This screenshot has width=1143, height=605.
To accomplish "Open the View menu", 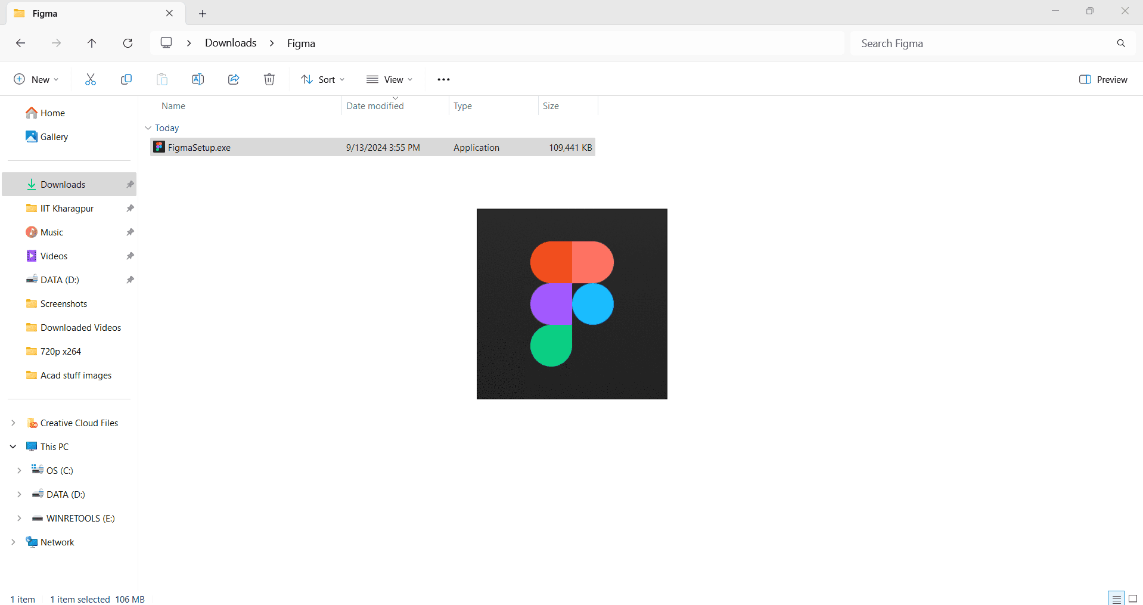I will tap(389, 79).
